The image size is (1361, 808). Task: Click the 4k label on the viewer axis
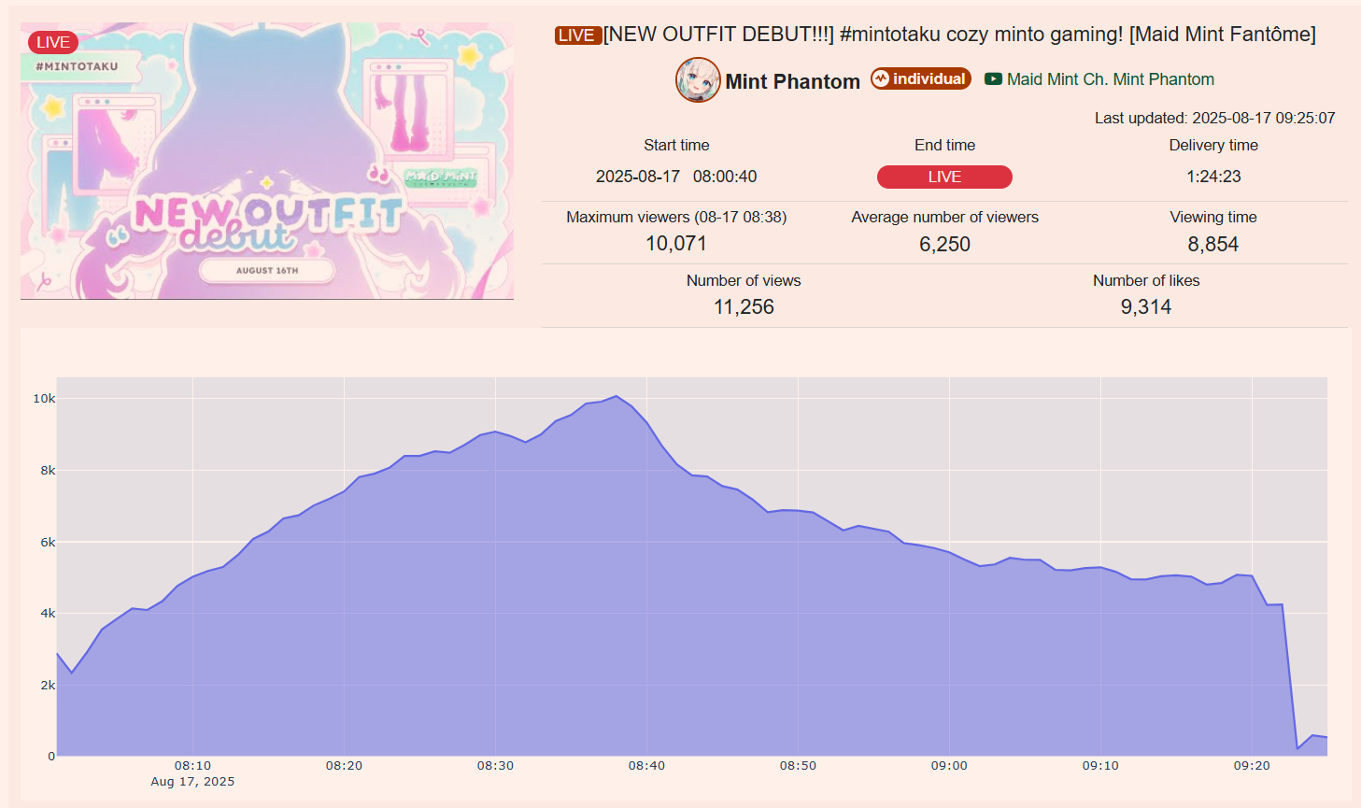click(48, 614)
